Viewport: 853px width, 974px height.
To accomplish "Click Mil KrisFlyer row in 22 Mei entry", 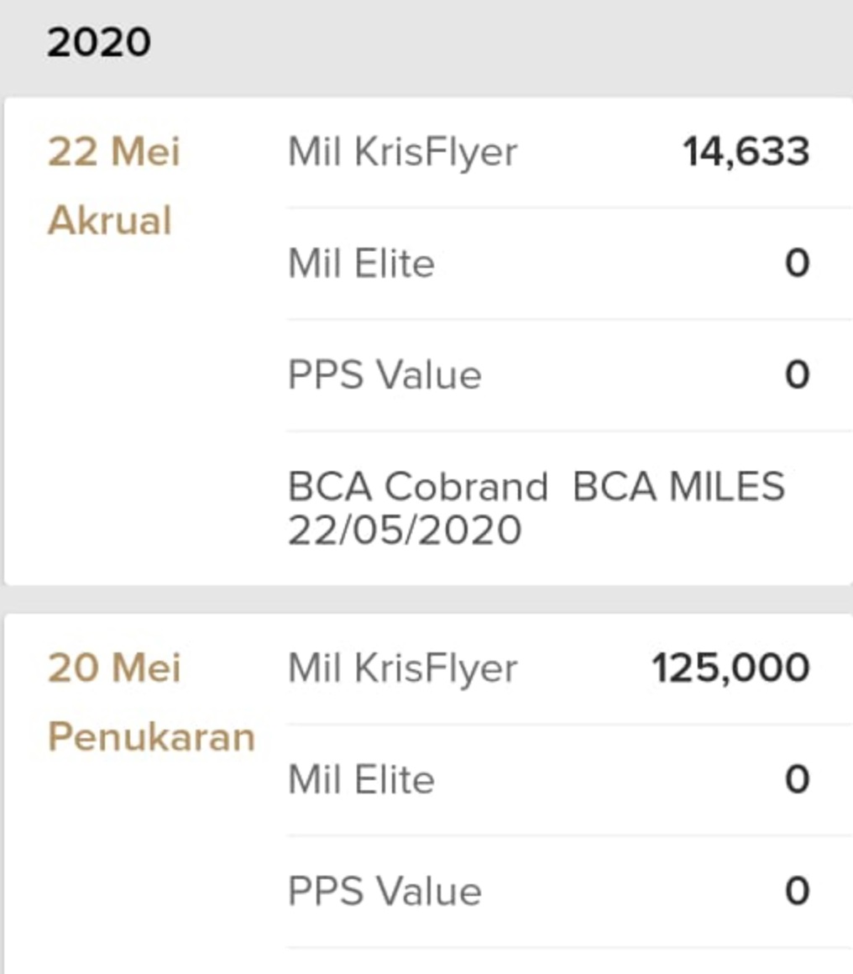I will coord(569,152).
